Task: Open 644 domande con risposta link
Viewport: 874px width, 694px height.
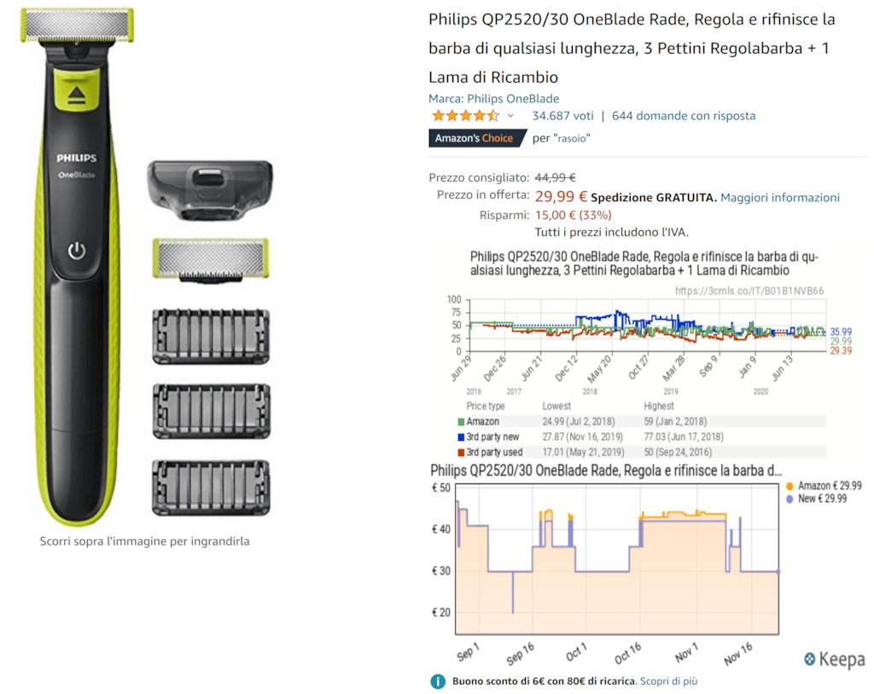Action: (x=684, y=116)
